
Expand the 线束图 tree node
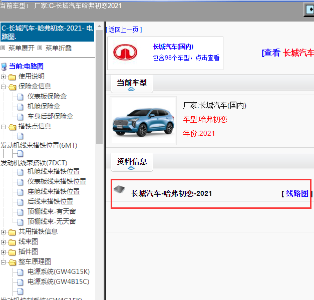[3, 242]
